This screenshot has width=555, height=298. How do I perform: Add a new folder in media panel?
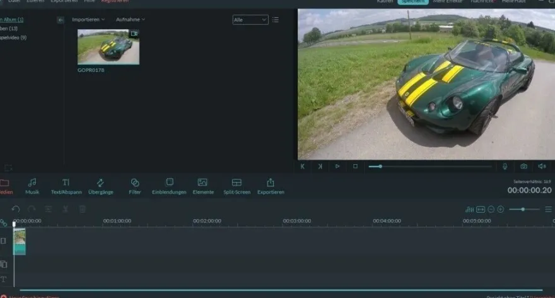click(x=8, y=168)
